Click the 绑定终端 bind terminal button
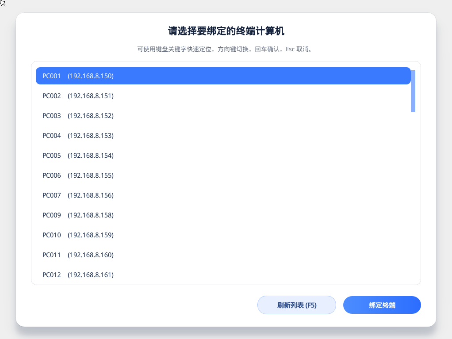452x339 pixels. pyautogui.click(x=382, y=305)
